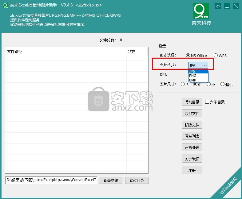This screenshot has height=199, width=242.
Task: Click the 状态 column header
Action: tap(137, 52)
